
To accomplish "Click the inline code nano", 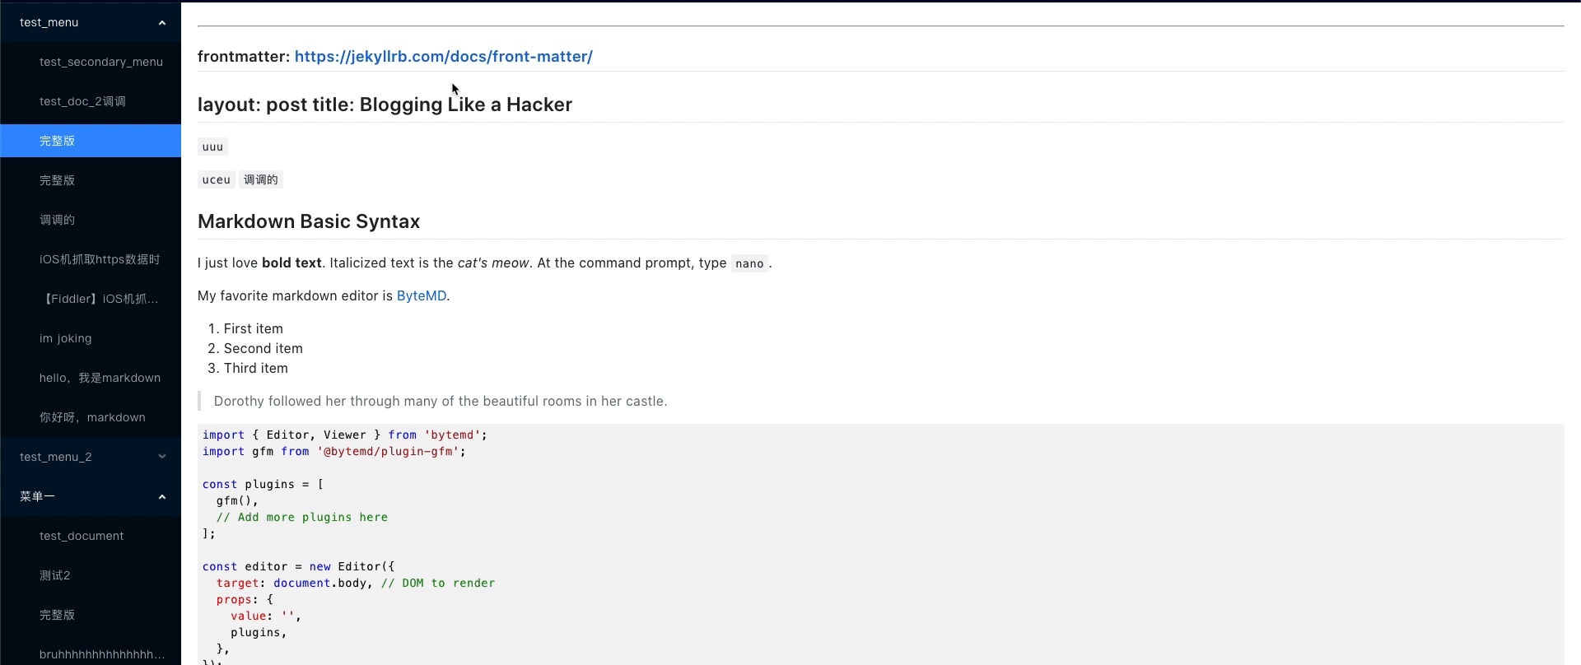I will coord(749,263).
